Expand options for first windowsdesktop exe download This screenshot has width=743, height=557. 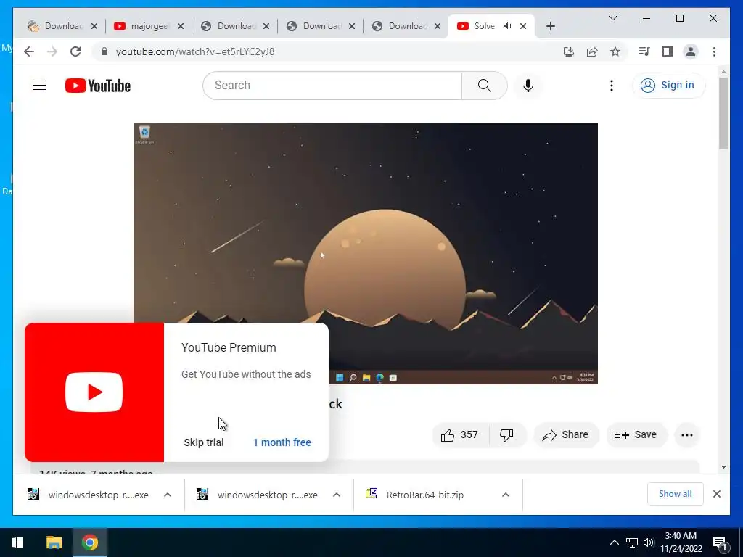tap(168, 495)
